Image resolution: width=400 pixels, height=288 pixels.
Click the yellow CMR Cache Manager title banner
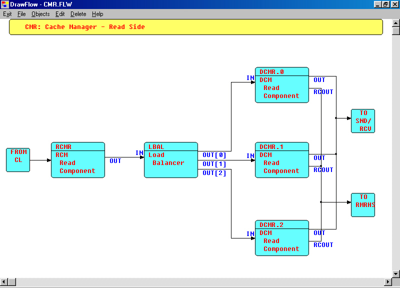tap(196, 27)
